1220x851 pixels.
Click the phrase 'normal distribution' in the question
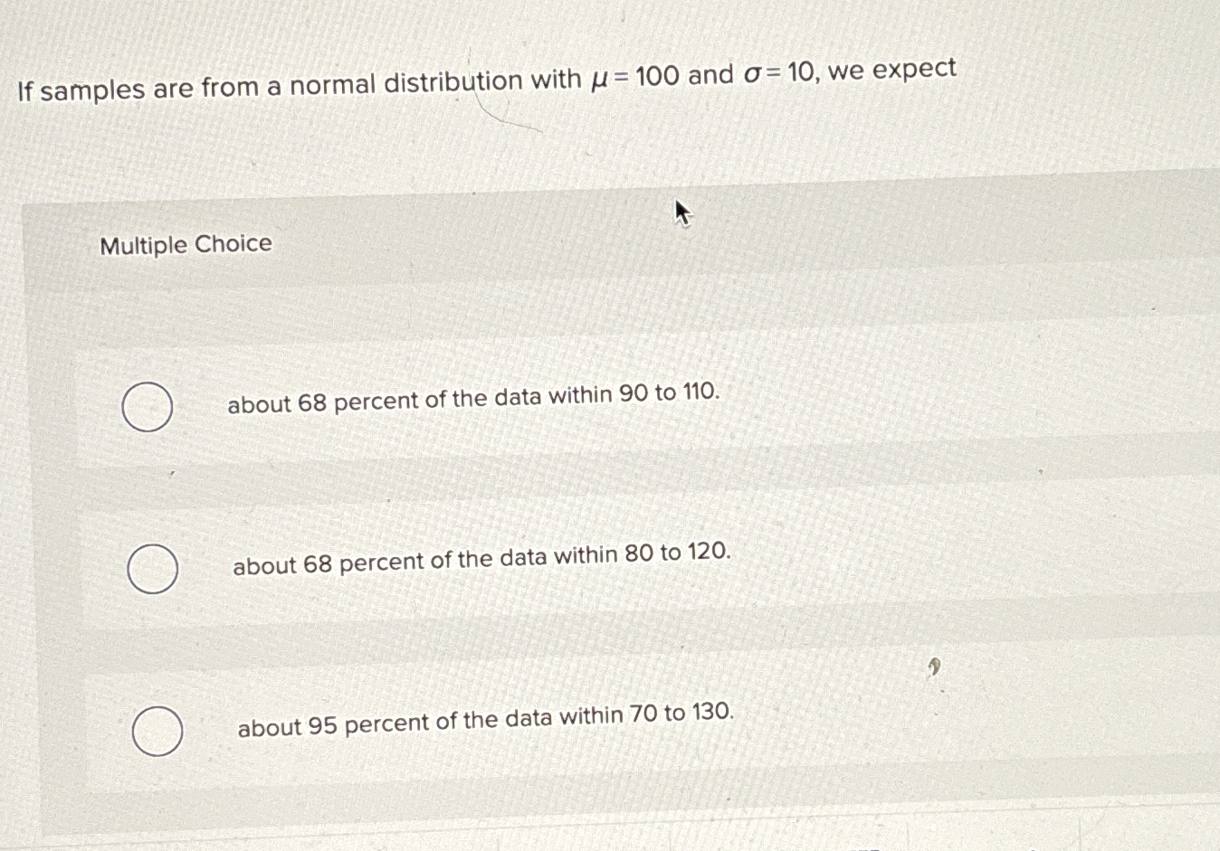tap(405, 83)
